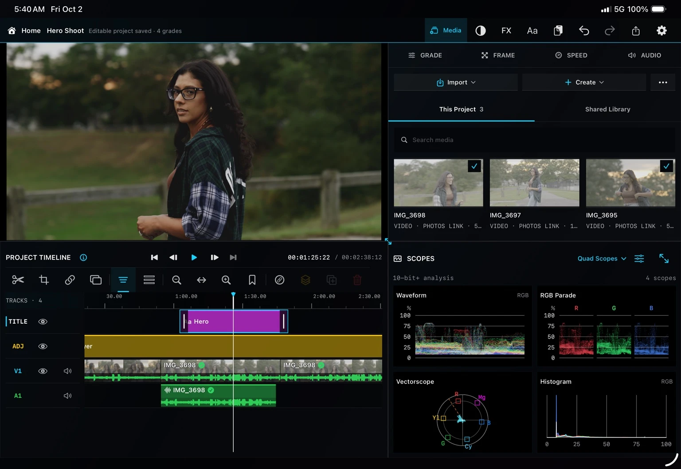Image resolution: width=681 pixels, height=469 pixels.
Task: Click the viewer expand arrows icon
Action: pyautogui.click(x=388, y=241)
